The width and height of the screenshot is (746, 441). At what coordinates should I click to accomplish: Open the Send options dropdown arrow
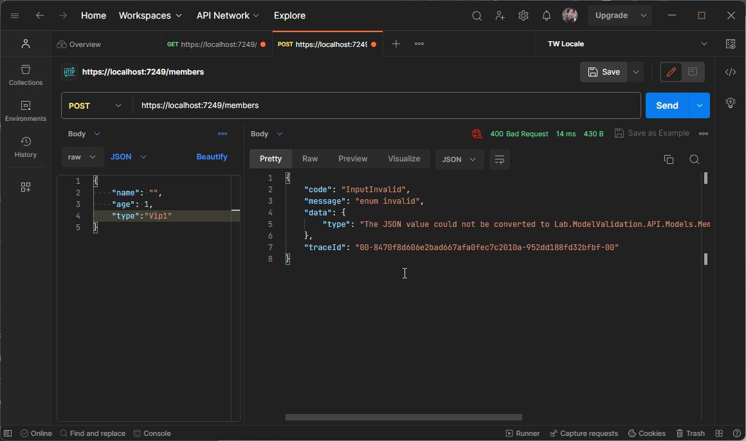click(700, 105)
